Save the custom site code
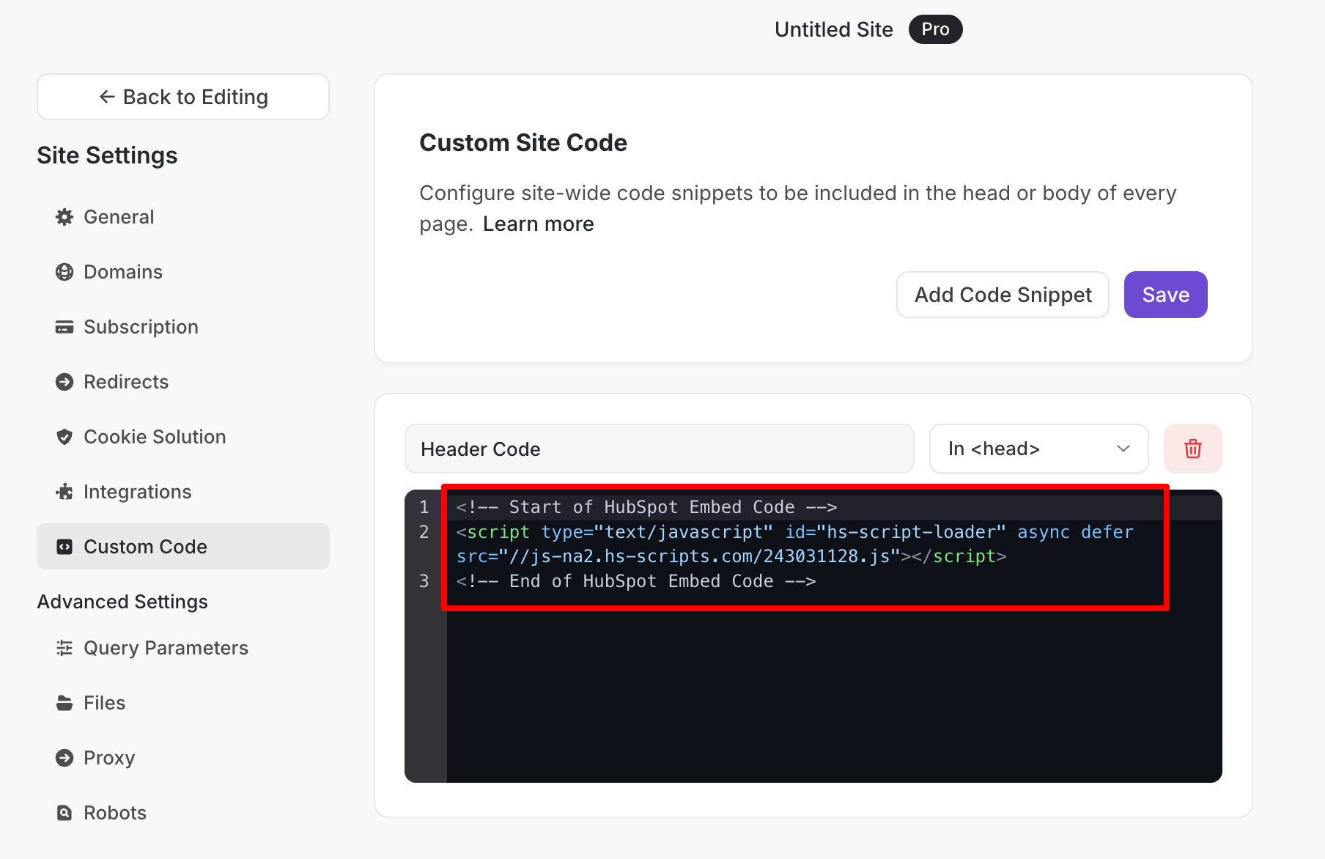This screenshot has width=1325, height=859. [x=1166, y=295]
